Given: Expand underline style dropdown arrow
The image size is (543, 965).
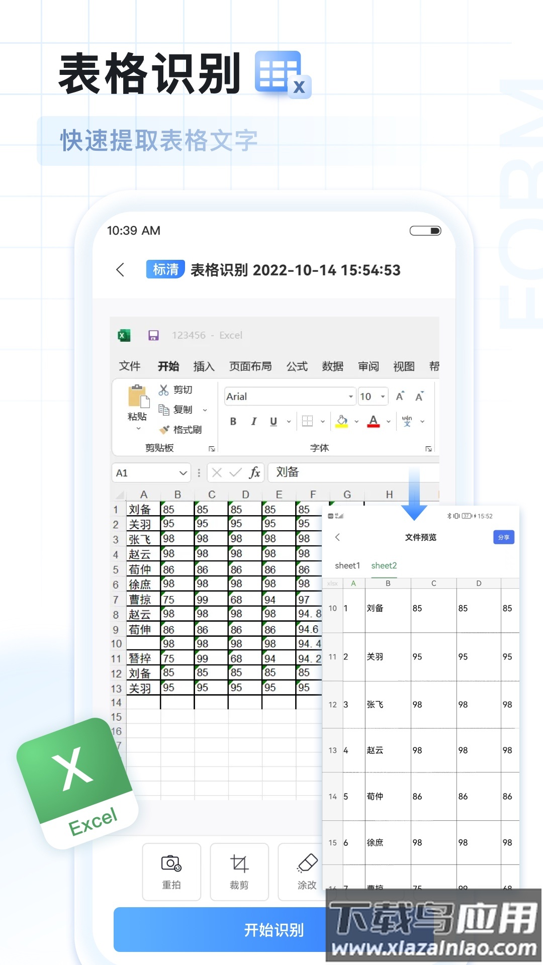Looking at the screenshot, I should click(x=289, y=422).
